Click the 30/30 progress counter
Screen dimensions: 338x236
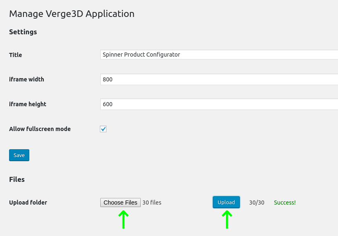point(257,203)
